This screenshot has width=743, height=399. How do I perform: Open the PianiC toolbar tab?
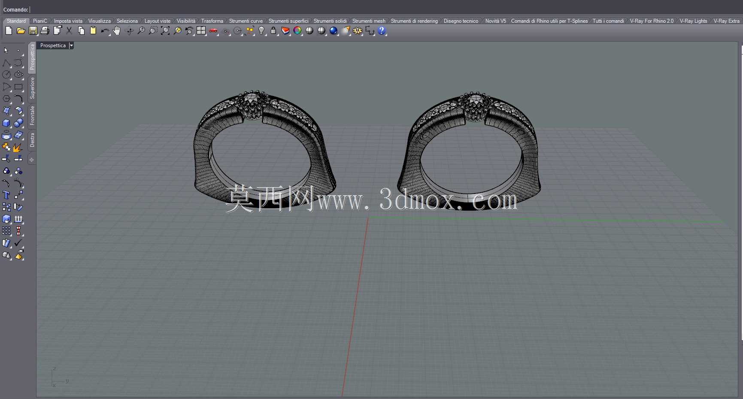40,21
